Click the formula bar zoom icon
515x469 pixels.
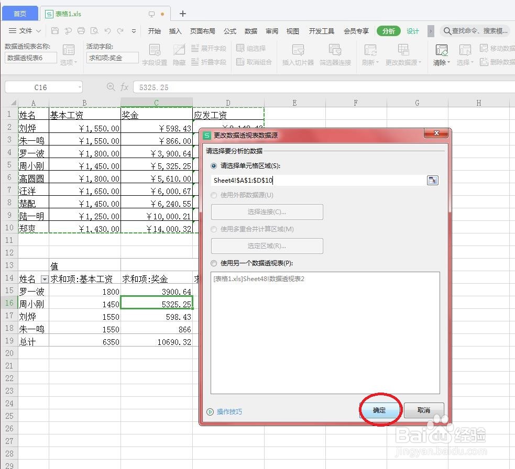[111, 87]
